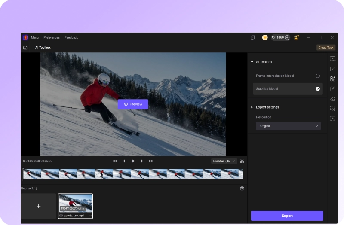Play the video

(133, 161)
